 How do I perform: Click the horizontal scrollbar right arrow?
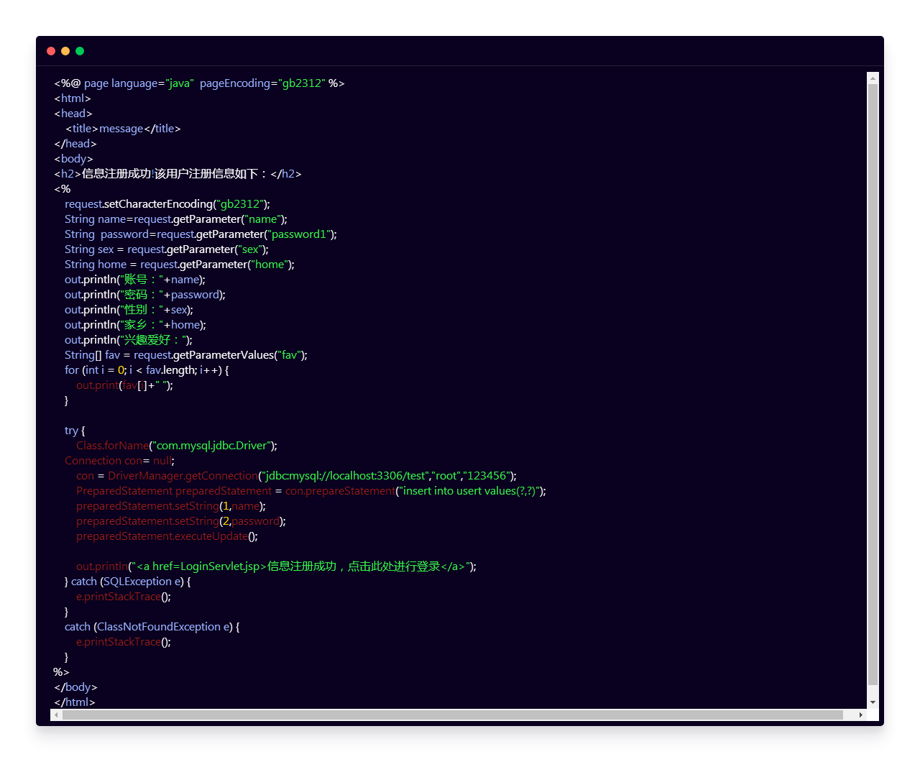pyautogui.click(x=860, y=715)
